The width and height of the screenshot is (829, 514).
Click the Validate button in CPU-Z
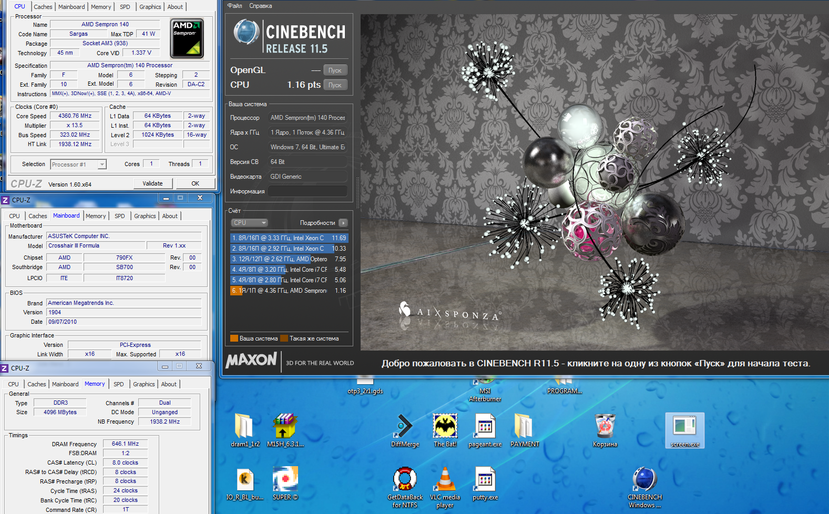(x=152, y=183)
